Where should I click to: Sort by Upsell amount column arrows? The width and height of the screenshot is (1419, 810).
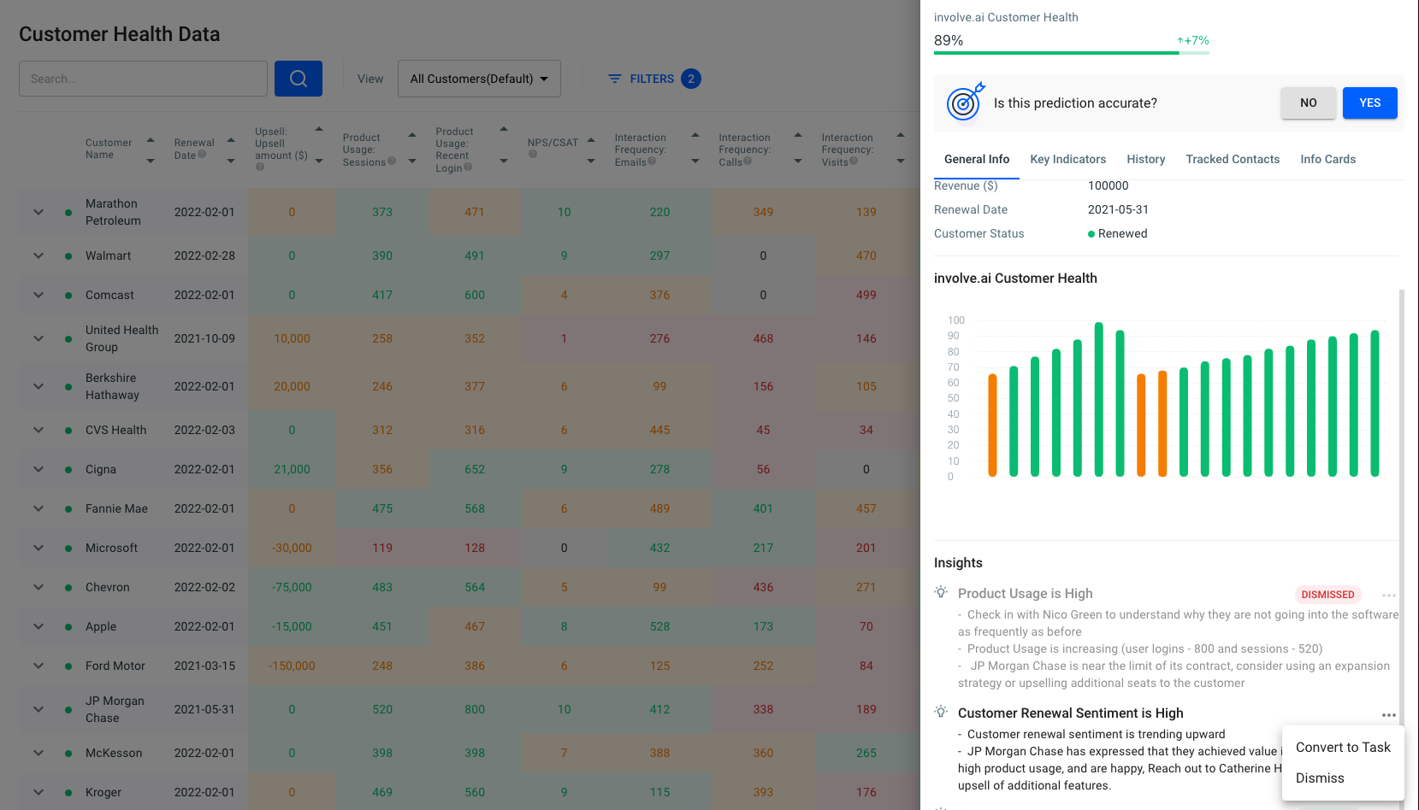[319, 144]
